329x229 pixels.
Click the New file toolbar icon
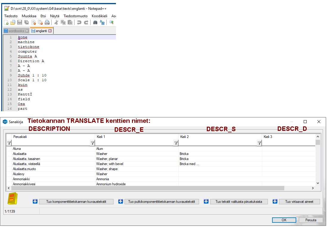click(6, 22)
